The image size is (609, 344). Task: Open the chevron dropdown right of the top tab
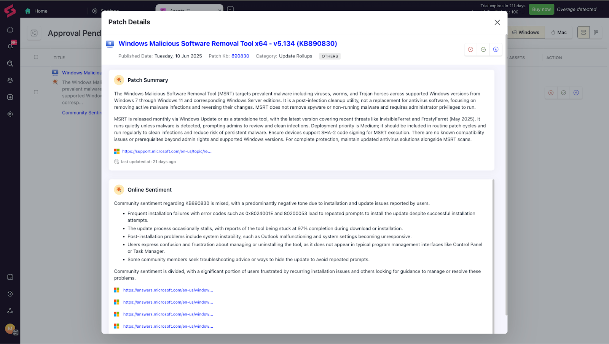click(x=230, y=8)
